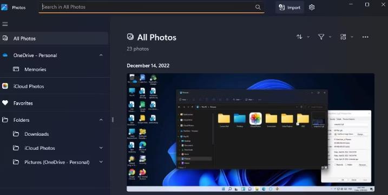
Task: Click the filter funnel icon
Action: click(321, 37)
